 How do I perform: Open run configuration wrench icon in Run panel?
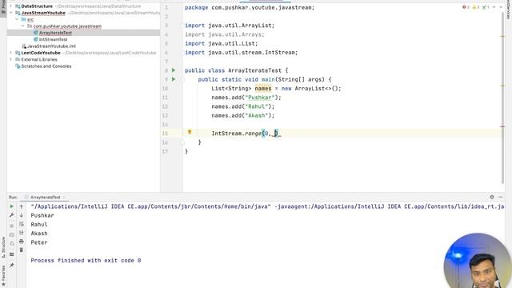[x=12, y=215]
